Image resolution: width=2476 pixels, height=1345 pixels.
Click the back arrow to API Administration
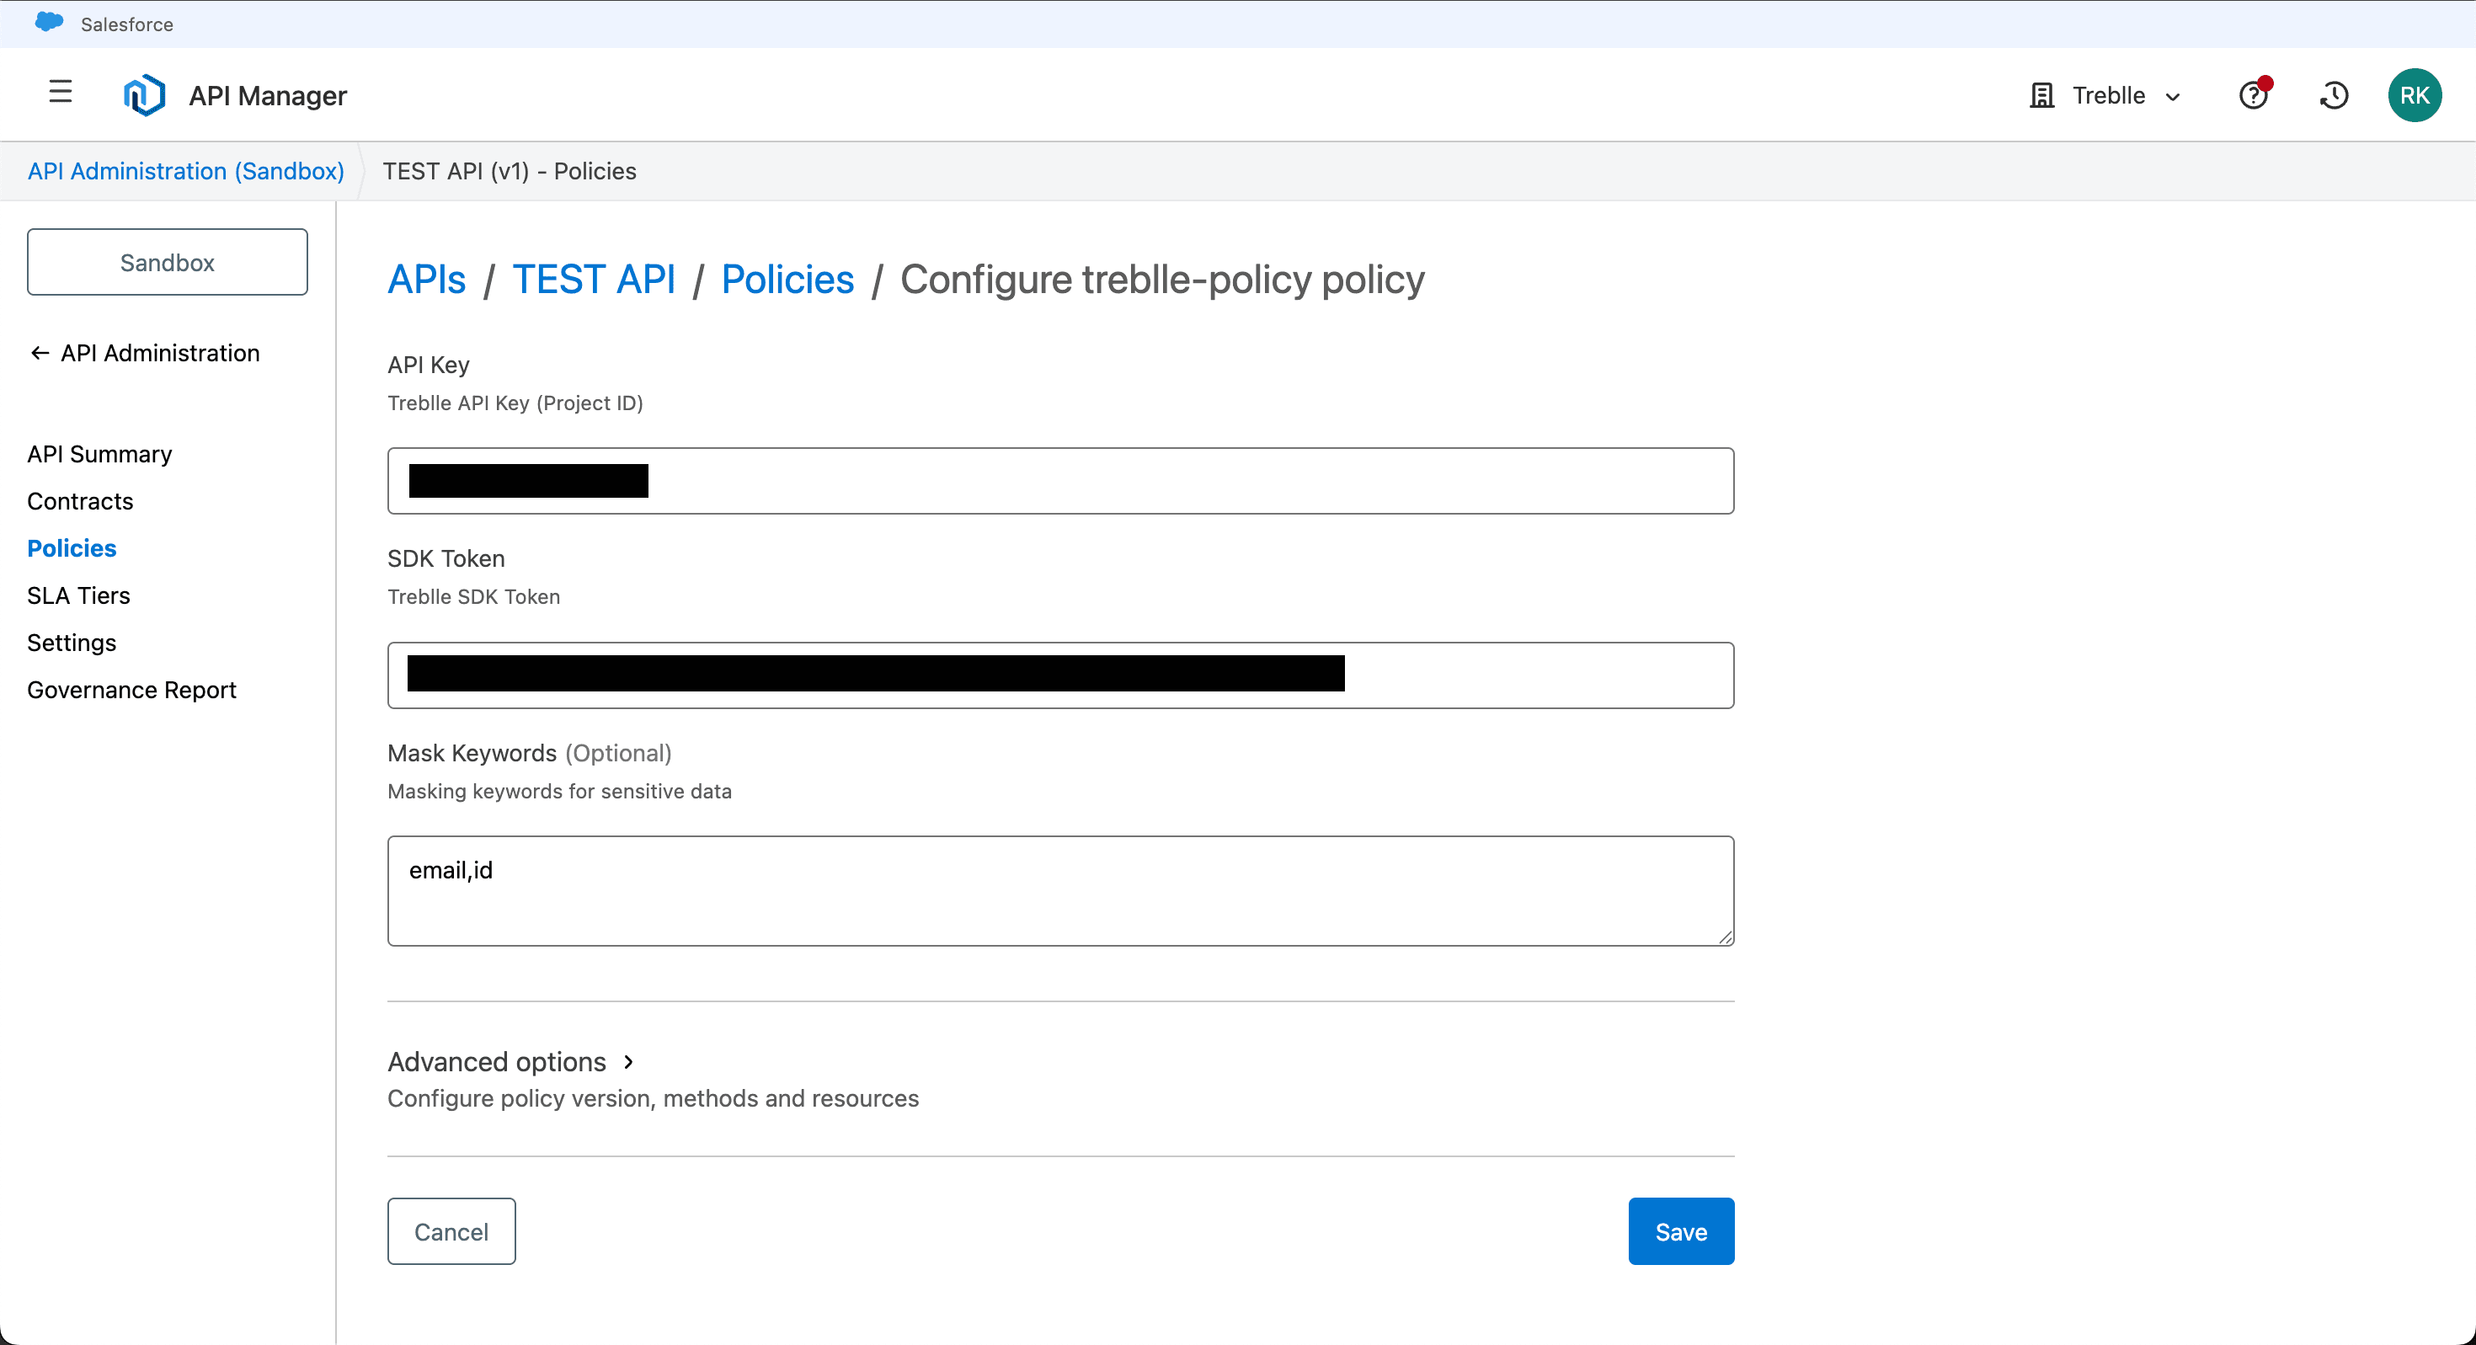(40, 353)
